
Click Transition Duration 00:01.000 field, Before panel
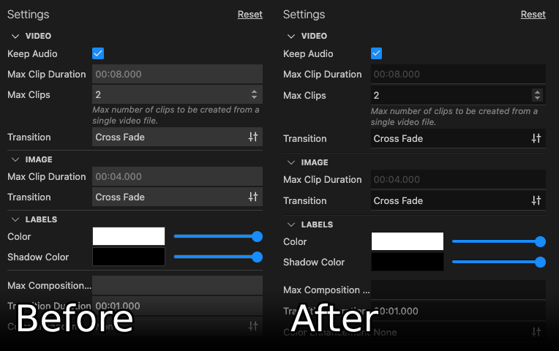(178, 306)
